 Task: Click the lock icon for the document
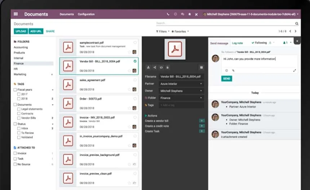tap(168, 67)
